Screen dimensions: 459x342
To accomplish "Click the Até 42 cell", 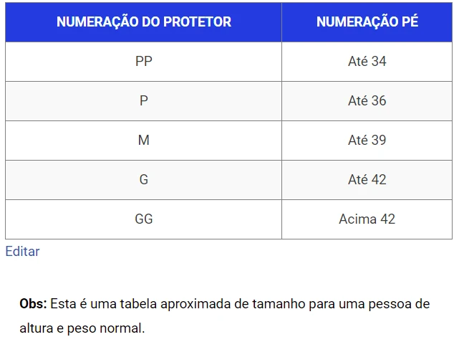I will (367, 180).
